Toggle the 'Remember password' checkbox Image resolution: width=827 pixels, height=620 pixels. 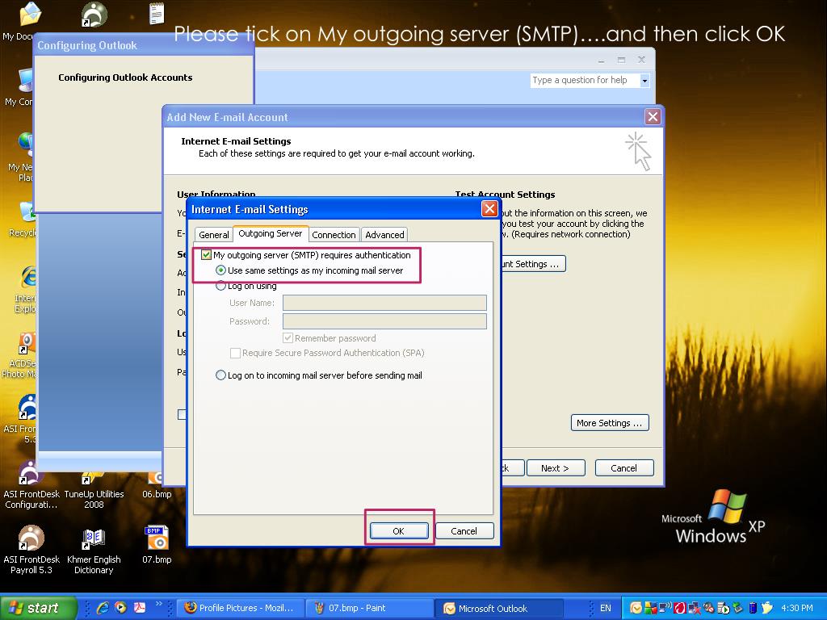pyautogui.click(x=288, y=338)
